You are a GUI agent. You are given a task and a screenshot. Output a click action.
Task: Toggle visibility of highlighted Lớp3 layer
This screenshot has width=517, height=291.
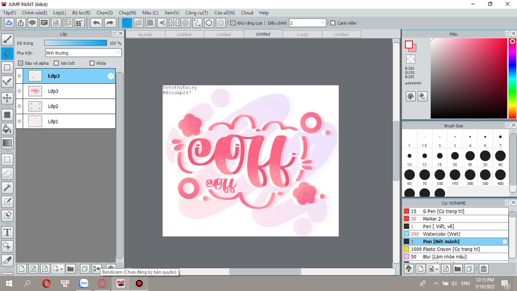20,76
